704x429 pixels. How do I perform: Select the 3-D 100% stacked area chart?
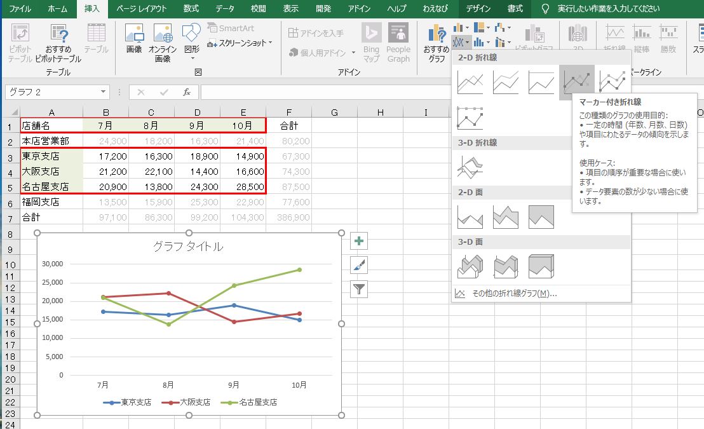541,266
